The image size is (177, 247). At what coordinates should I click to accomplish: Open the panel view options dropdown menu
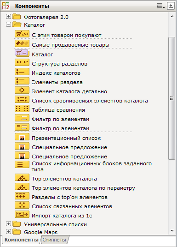161,6
